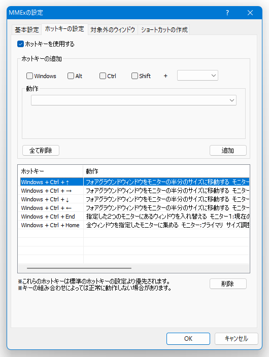The image size is (269, 357).
Task: Click the 全て削除 button
Action: 41,151
